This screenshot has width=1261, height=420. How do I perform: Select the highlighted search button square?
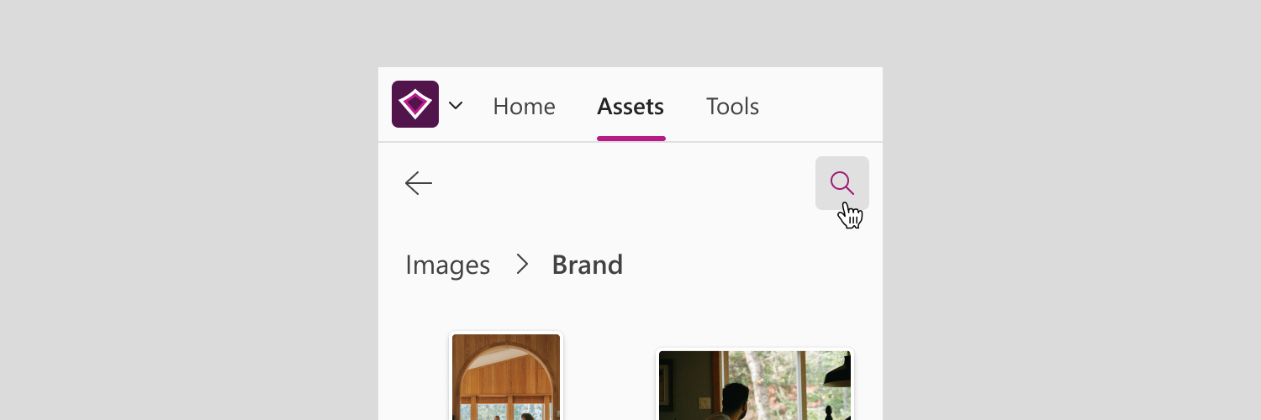[842, 183]
